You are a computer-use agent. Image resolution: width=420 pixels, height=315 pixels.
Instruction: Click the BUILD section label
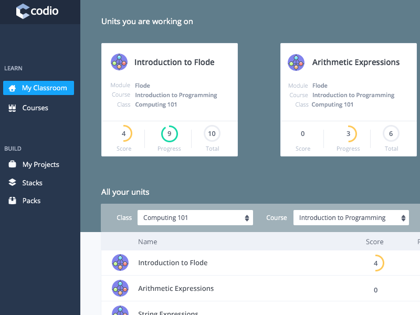pos(13,149)
